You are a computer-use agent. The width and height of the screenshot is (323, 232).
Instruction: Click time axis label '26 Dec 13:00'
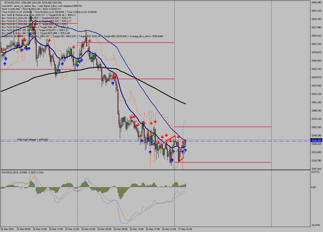pos(137,229)
